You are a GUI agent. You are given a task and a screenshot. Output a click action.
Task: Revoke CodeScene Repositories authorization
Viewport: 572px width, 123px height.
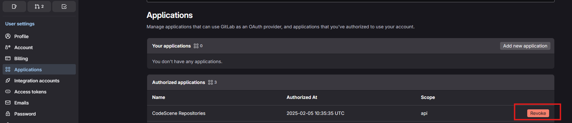click(538, 113)
